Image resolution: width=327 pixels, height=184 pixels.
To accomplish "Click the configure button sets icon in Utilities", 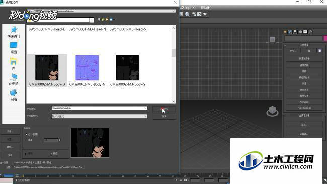I will click(320, 51).
